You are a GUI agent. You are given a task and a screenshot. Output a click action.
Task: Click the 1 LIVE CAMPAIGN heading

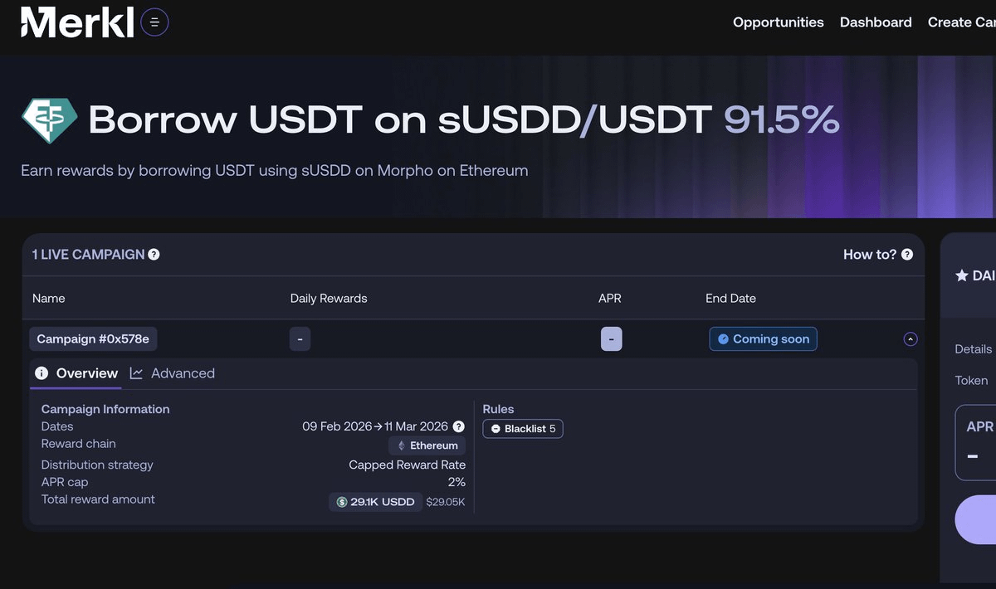89,255
